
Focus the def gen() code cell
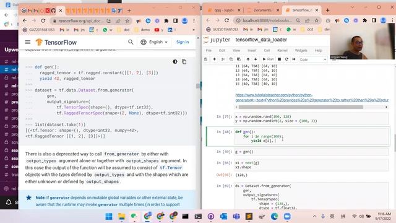[311, 136]
